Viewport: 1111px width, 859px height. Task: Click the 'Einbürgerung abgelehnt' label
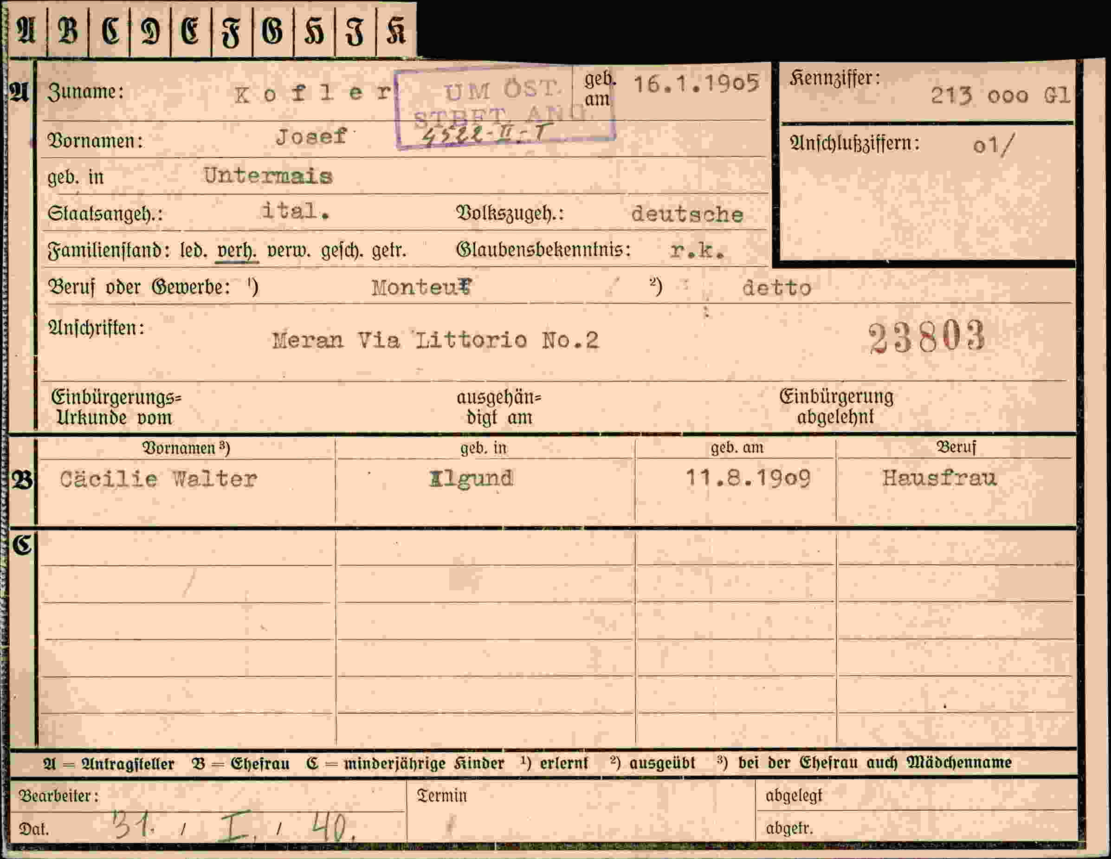[836, 407]
